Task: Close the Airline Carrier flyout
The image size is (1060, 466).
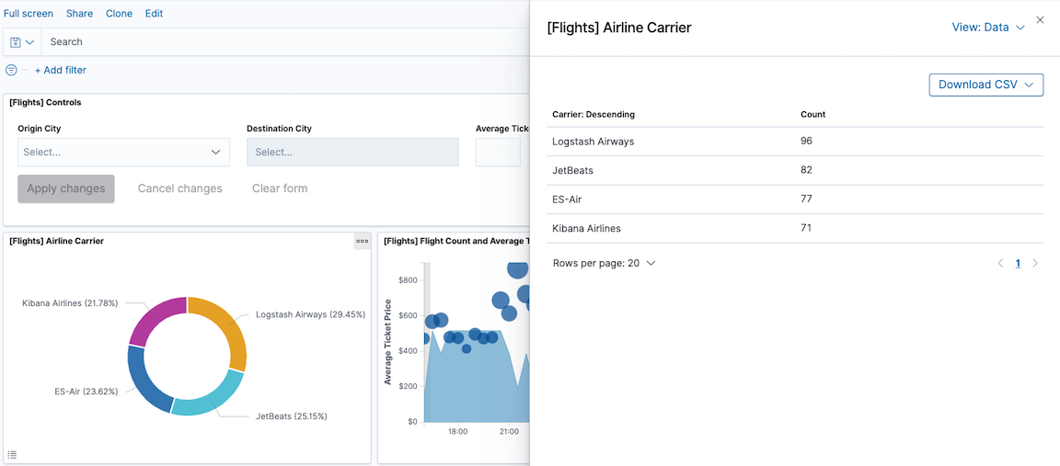Action: point(1040,19)
